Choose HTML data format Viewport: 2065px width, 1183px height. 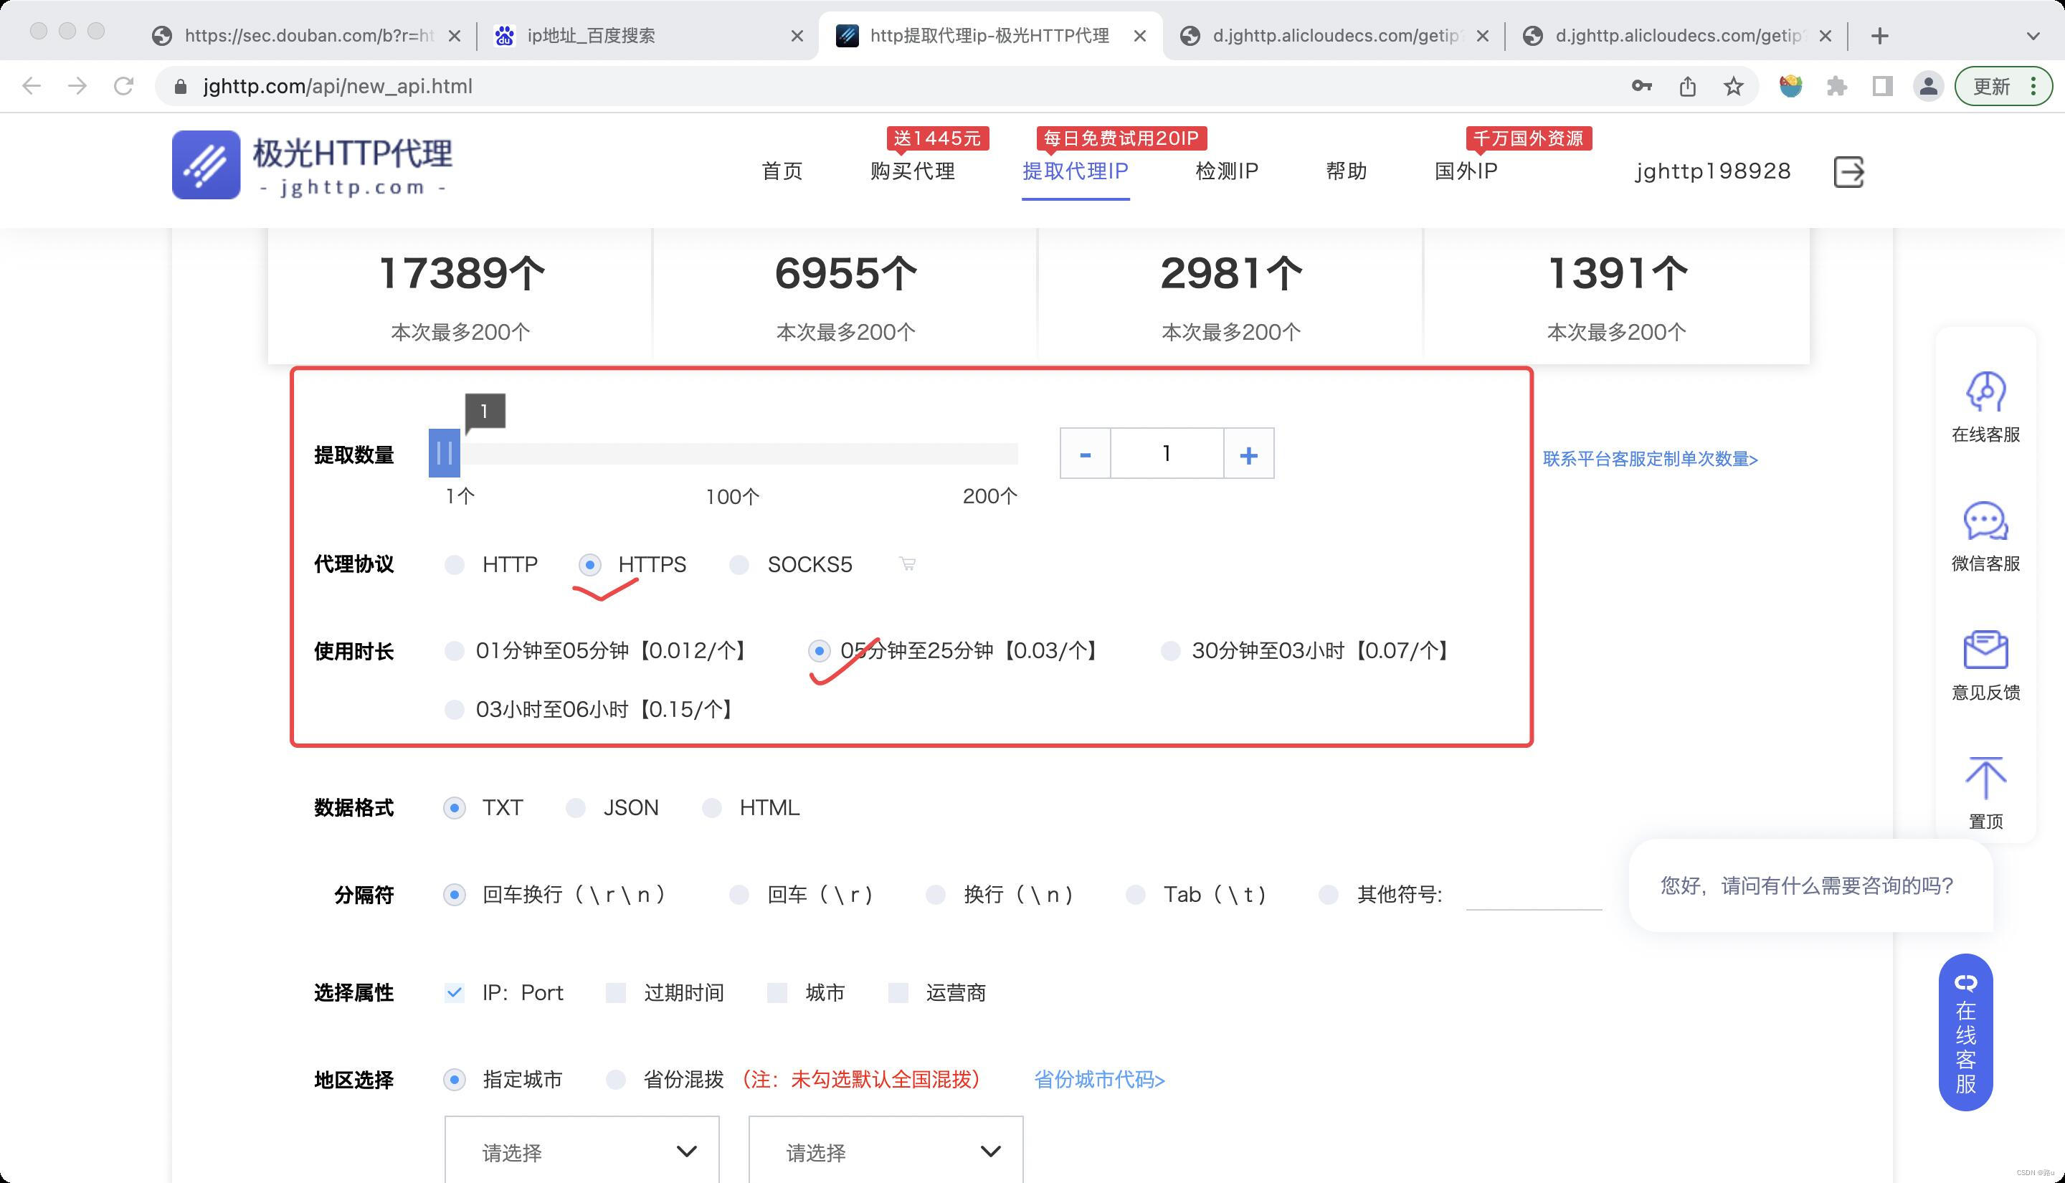tap(711, 807)
